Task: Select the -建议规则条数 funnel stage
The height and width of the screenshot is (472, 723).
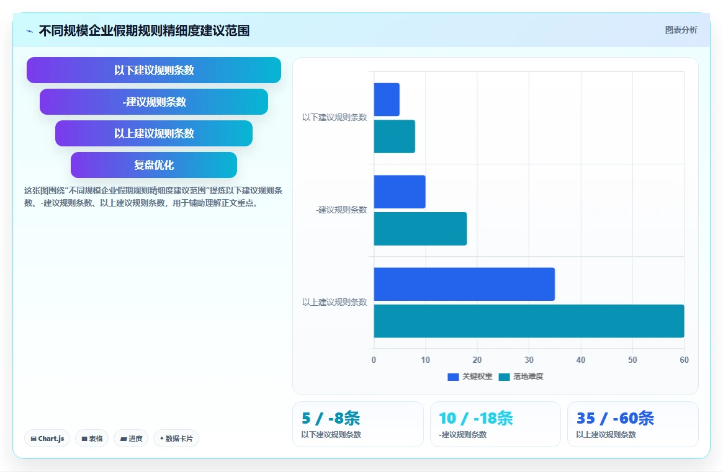Action: 154,102
